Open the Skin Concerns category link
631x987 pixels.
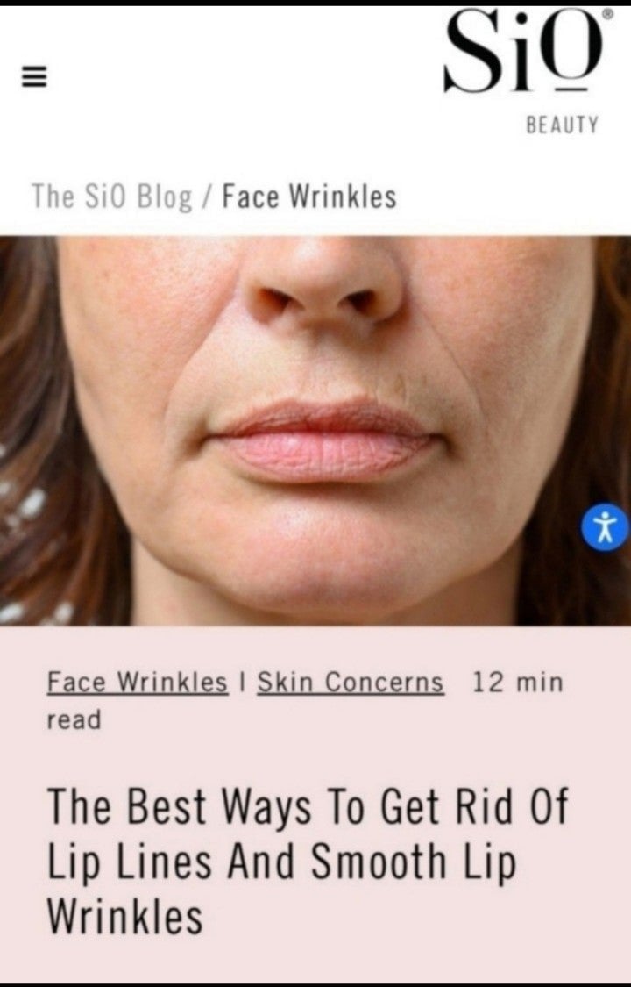point(351,683)
